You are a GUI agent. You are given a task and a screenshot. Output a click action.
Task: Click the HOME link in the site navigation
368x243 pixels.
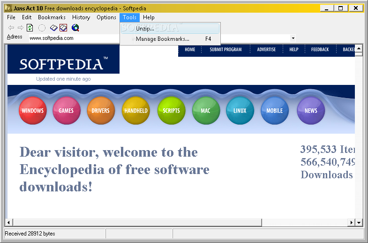click(x=190, y=50)
